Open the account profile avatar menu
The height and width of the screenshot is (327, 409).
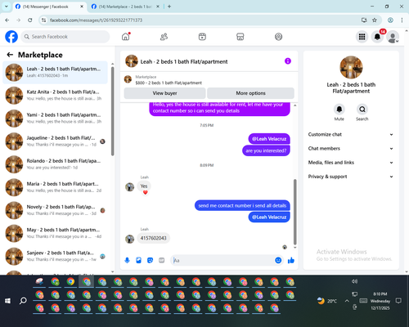point(393,37)
